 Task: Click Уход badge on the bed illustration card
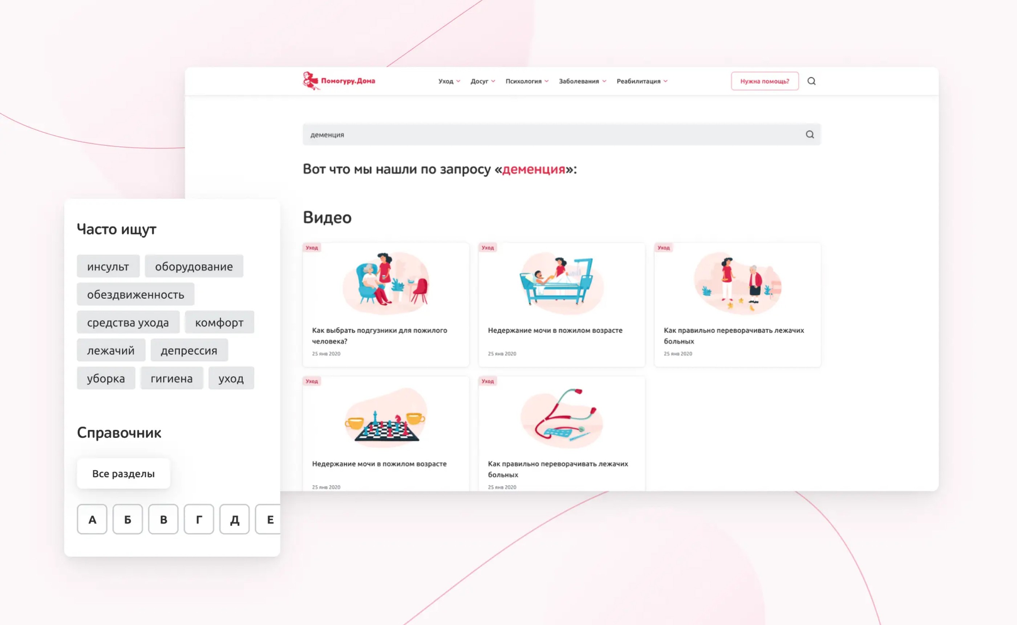point(487,247)
